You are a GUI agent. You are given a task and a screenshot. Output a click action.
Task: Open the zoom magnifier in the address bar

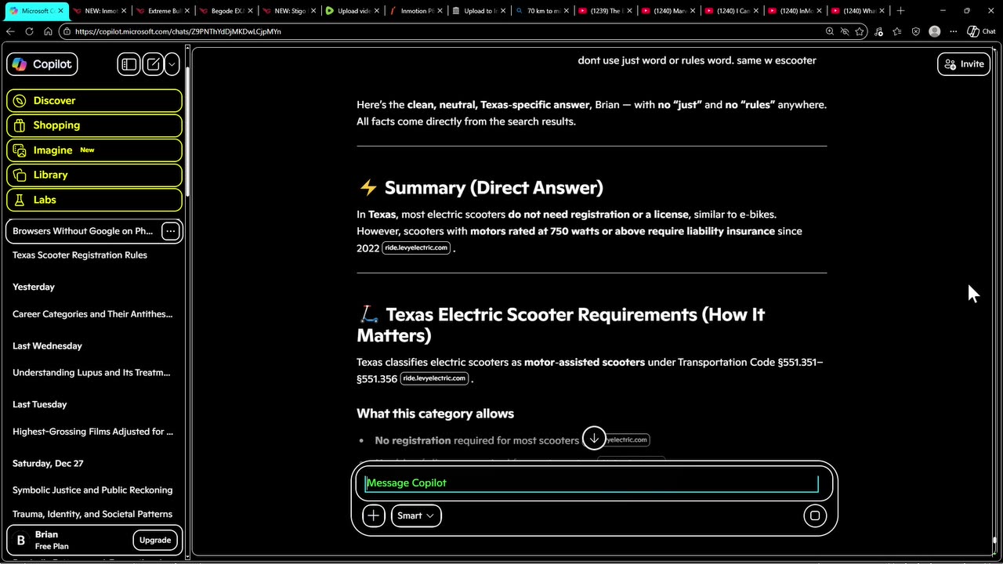click(x=830, y=31)
